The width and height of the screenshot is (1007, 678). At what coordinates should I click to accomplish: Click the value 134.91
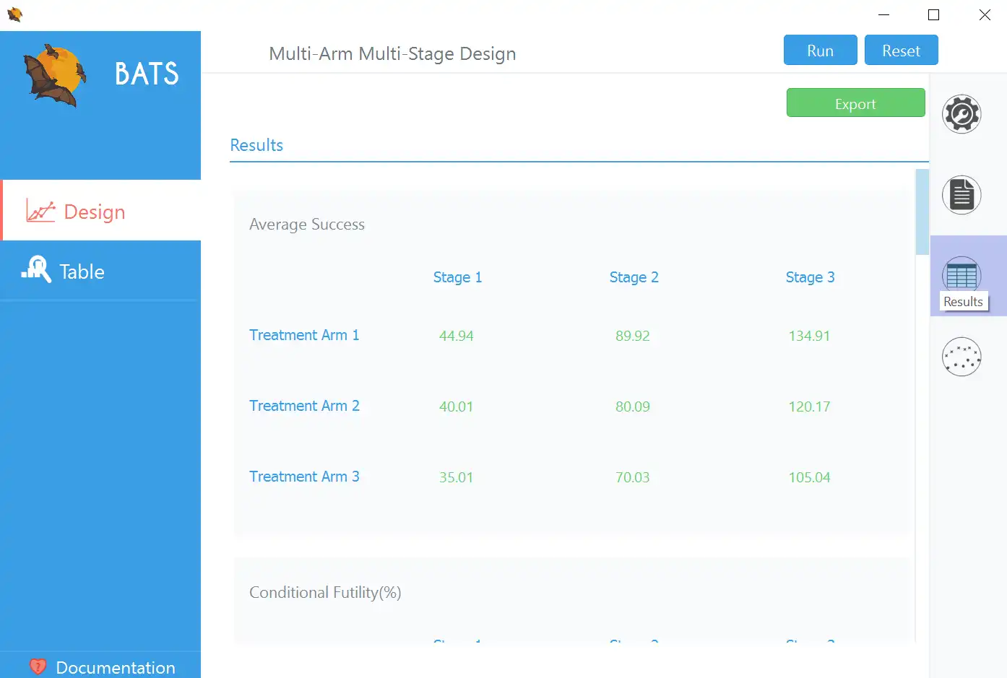click(809, 336)
